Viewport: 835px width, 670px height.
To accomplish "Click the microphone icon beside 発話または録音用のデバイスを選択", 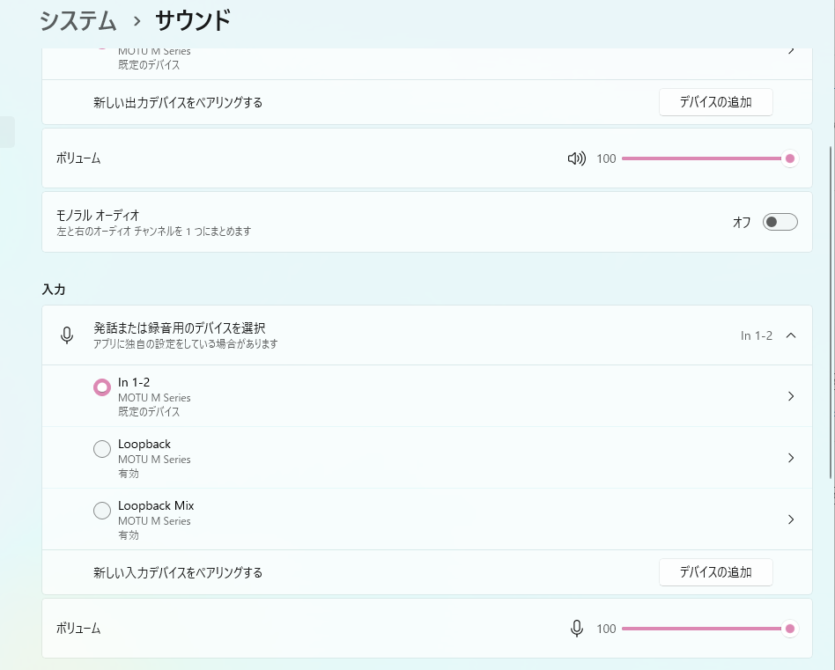I will coord(66,335).
